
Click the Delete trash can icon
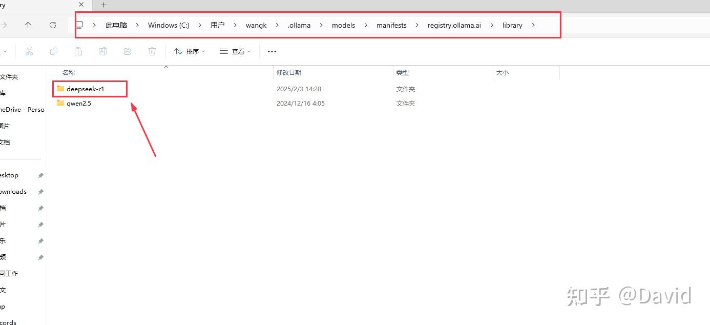click(x=152, y=51)
